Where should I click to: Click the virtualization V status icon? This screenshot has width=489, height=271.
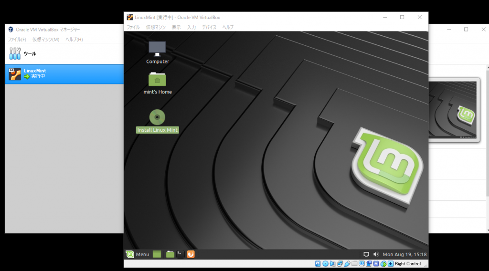pos(376,263)
